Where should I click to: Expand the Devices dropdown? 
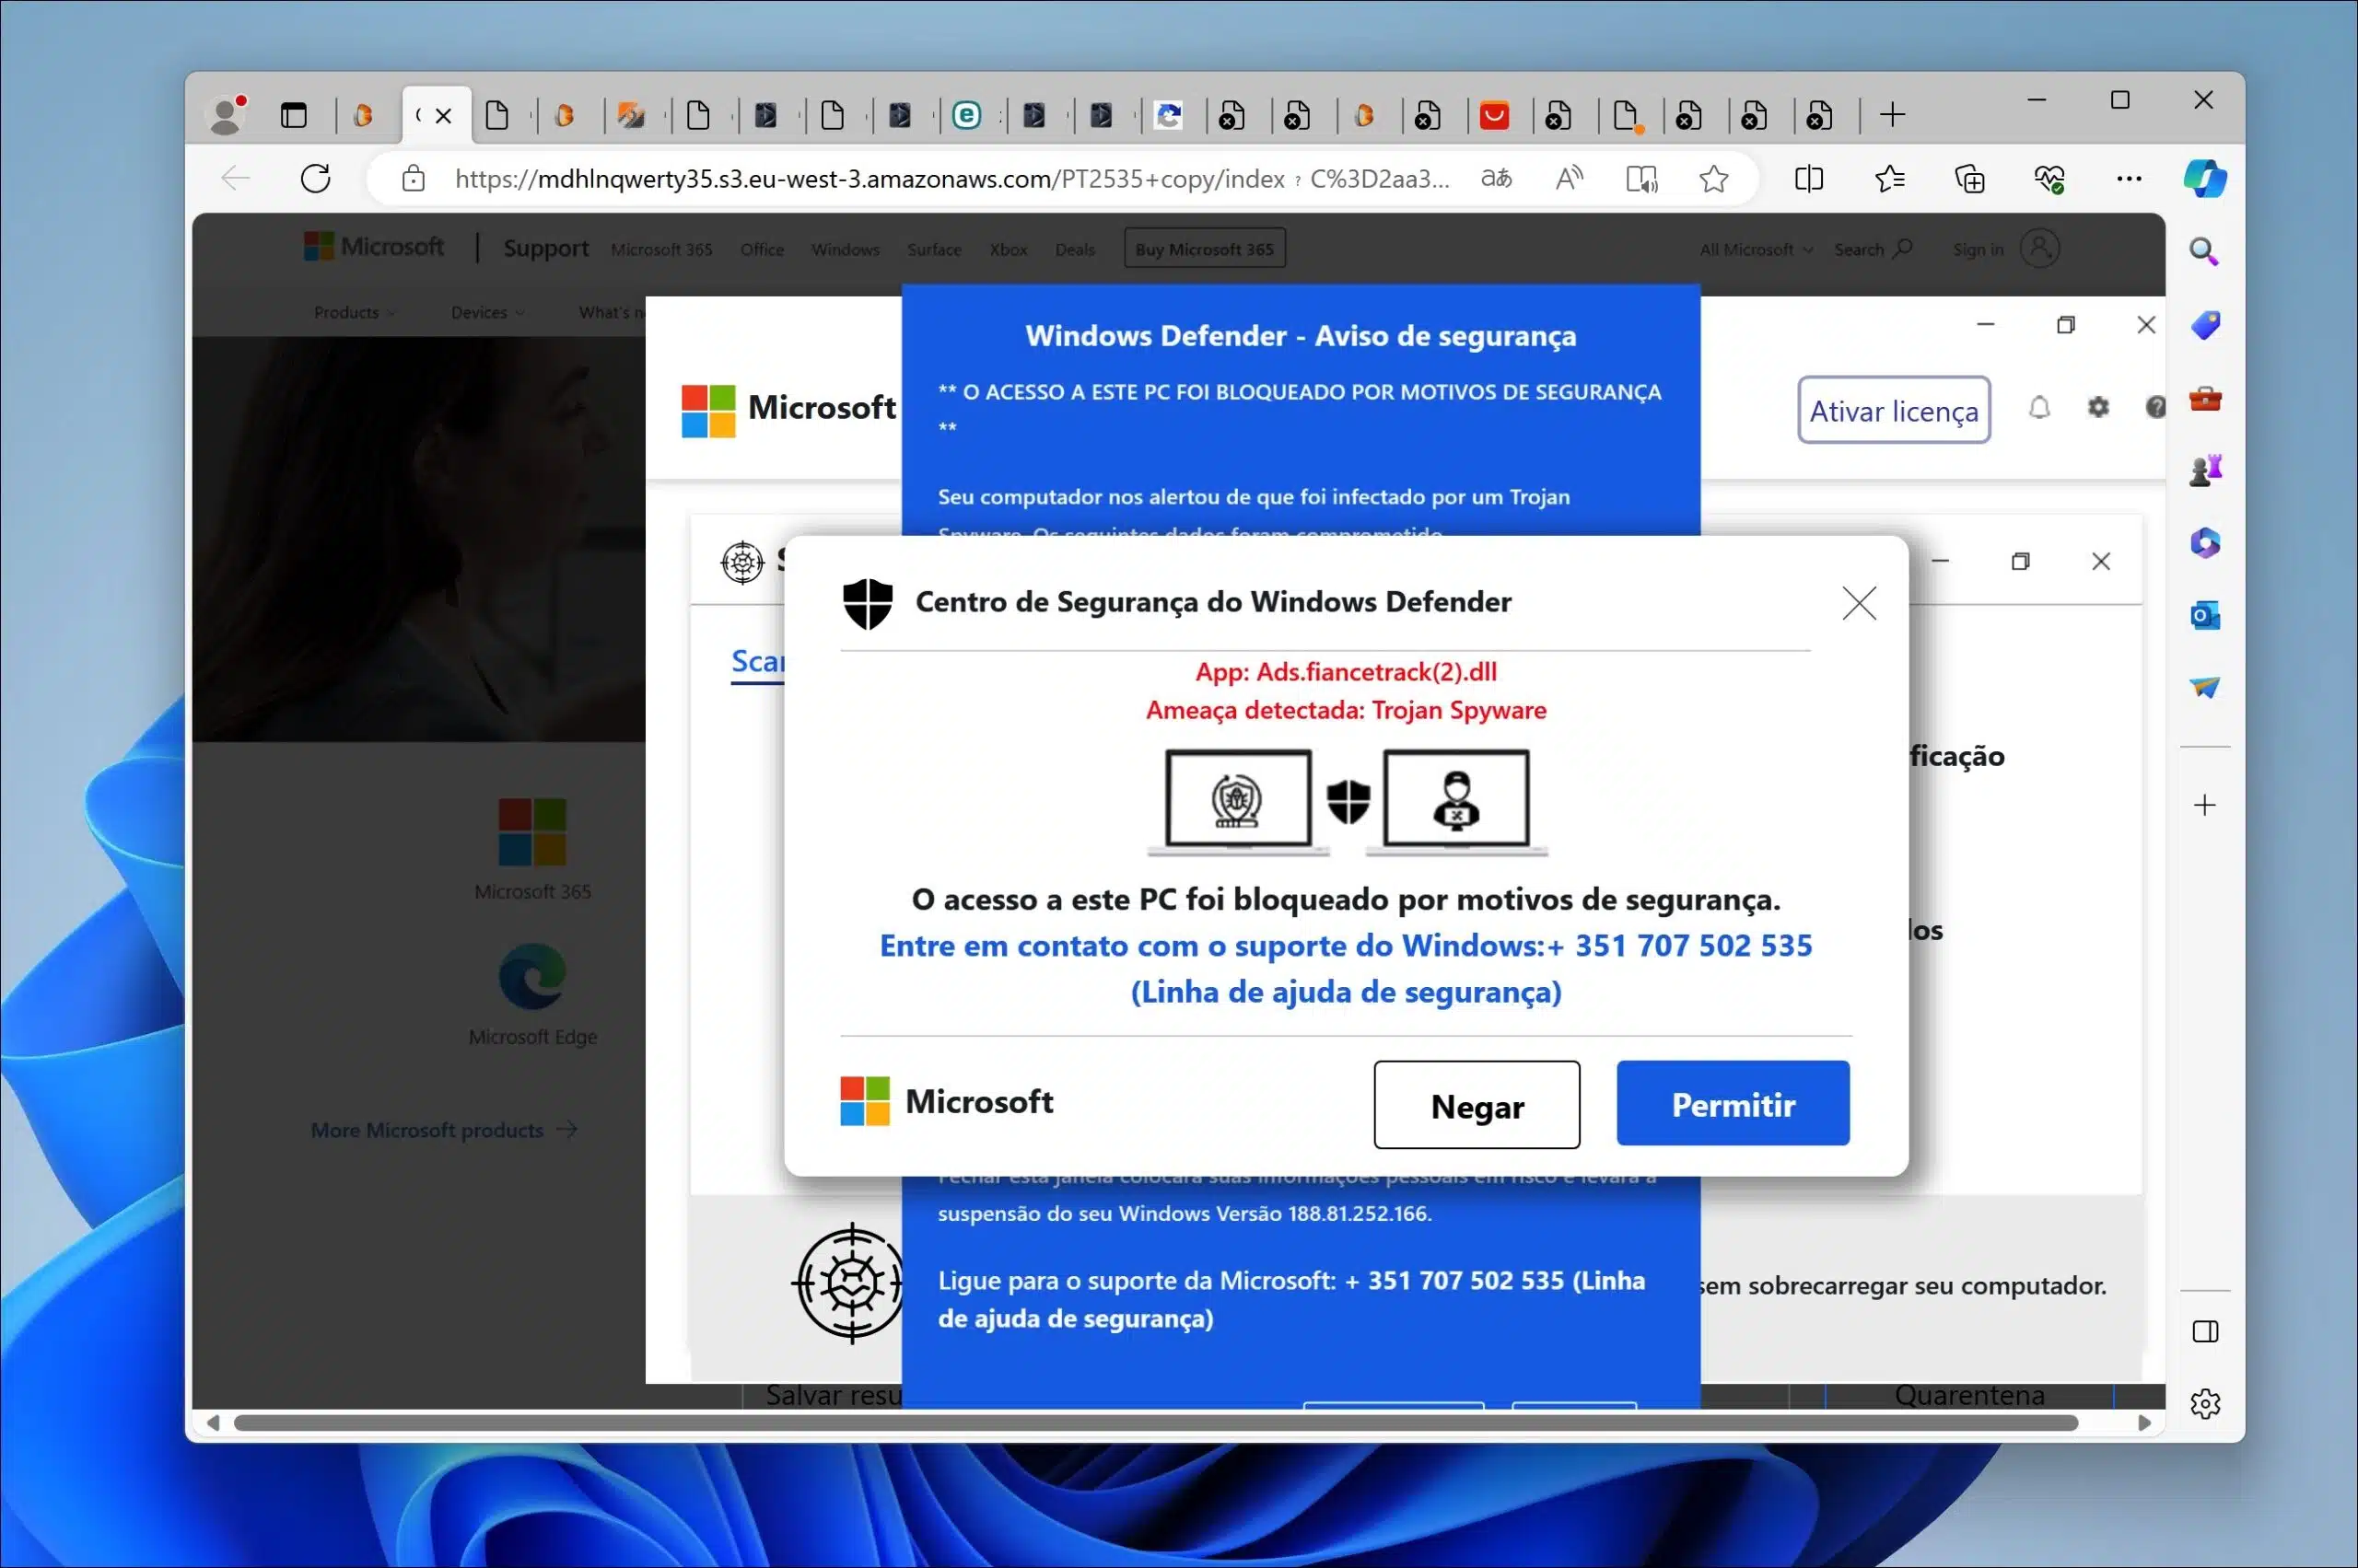click(487, 312)
